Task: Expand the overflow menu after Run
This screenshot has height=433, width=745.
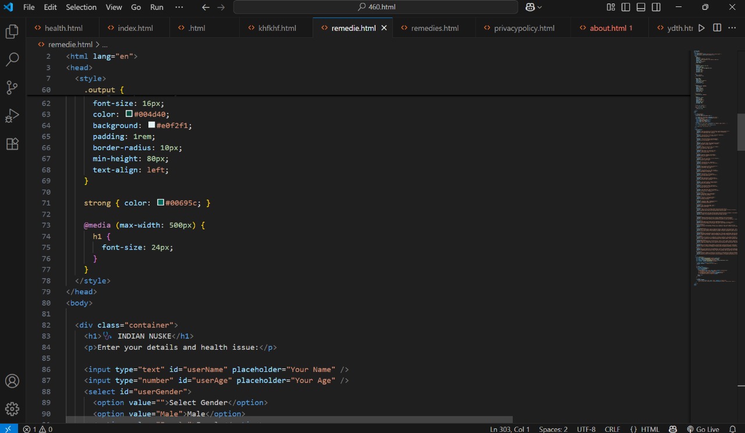Action: (x=179, y=7)
